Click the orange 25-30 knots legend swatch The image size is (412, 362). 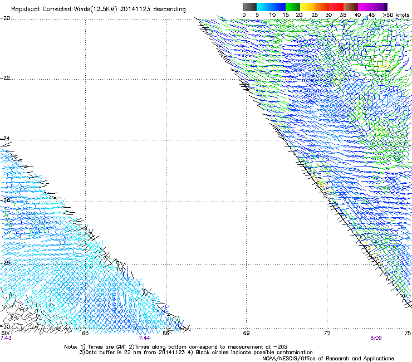click(322, 7)
